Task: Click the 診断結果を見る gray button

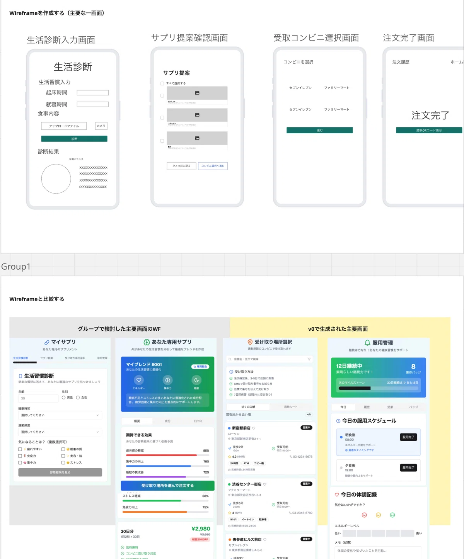Action: (x=60, y=472)
